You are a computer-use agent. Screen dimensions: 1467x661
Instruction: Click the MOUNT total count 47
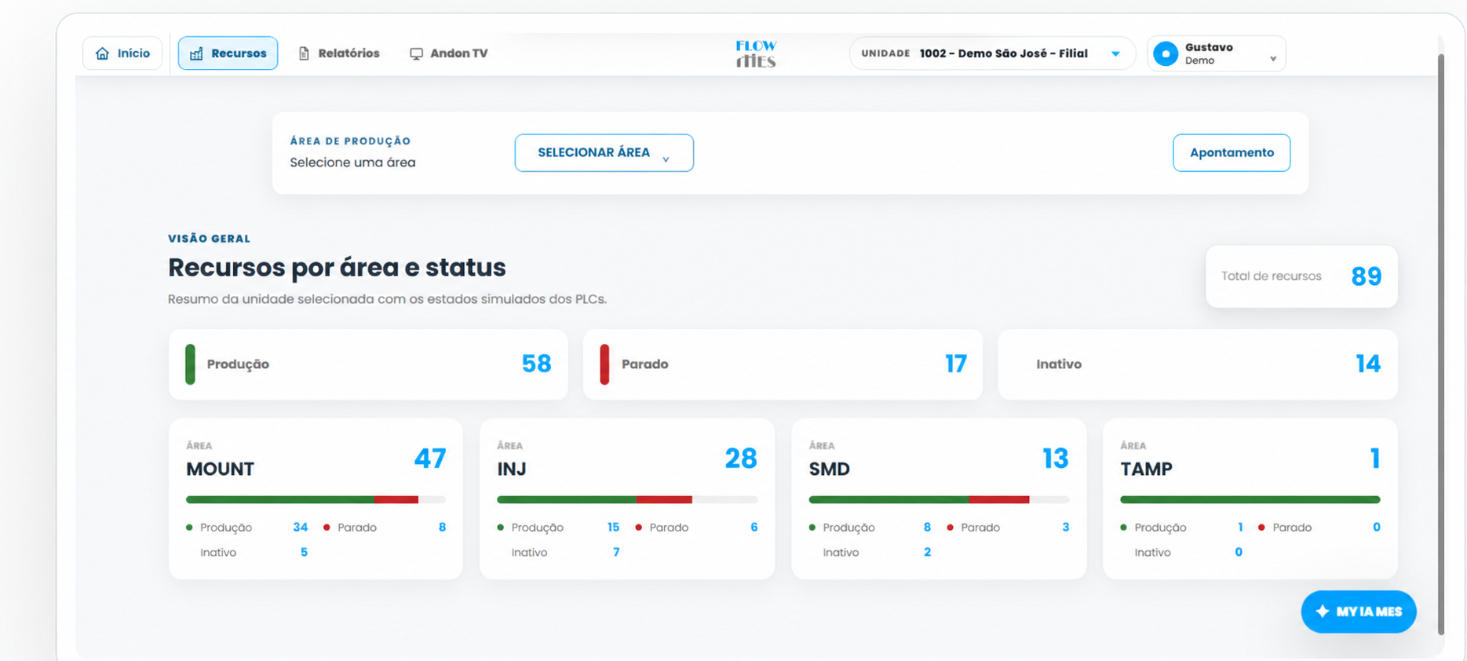pyautogui.click(x=430, y=458)
